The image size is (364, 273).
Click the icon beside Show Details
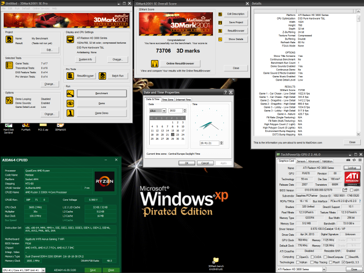click(x=220, y=39)
